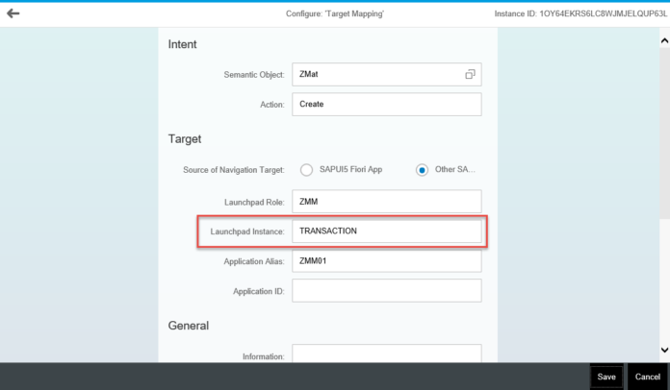This screenshot has width=670, height=390.
Task: Click the Semantic Object input field
Action: [x=387, y=75]
